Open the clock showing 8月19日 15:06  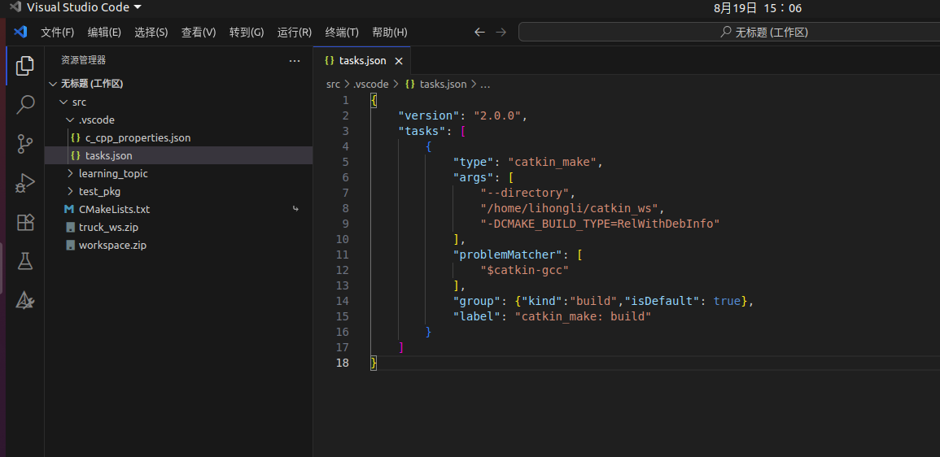758,8
